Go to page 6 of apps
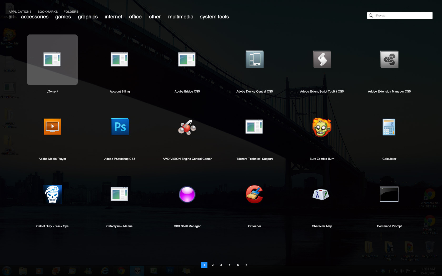 tap(246, 265)
